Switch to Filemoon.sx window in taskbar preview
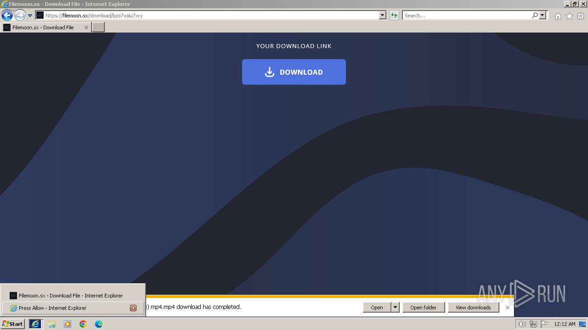The height and width of the screenshot is (330, 588). pos(73,296)
